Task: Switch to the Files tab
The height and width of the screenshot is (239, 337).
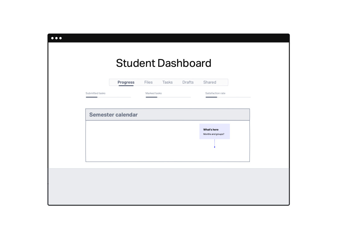Action: coord(148,82)
